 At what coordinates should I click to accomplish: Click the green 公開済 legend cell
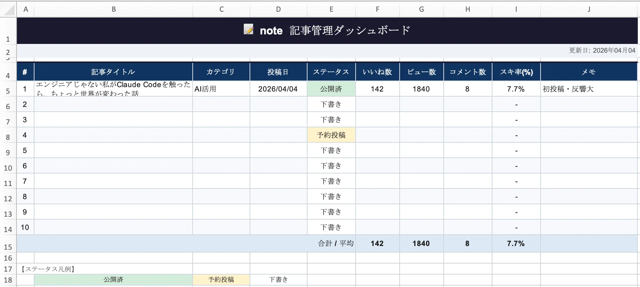pos(113,280)
